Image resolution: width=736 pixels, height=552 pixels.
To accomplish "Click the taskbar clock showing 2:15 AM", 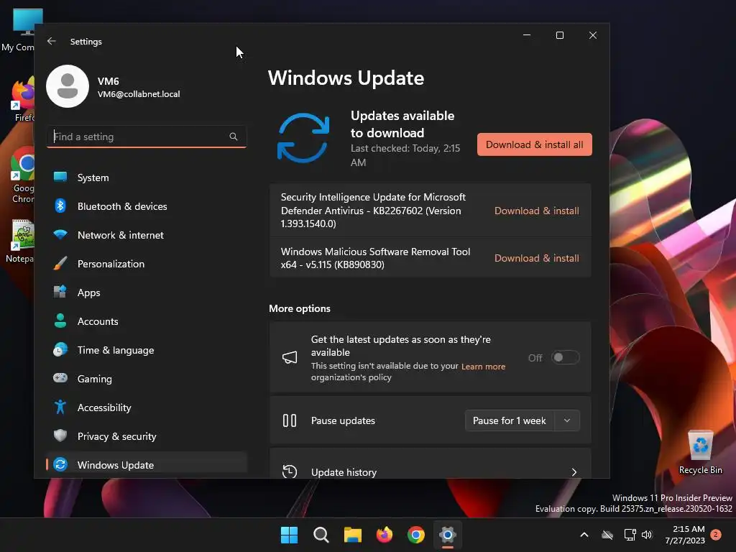I will (685, 535).
